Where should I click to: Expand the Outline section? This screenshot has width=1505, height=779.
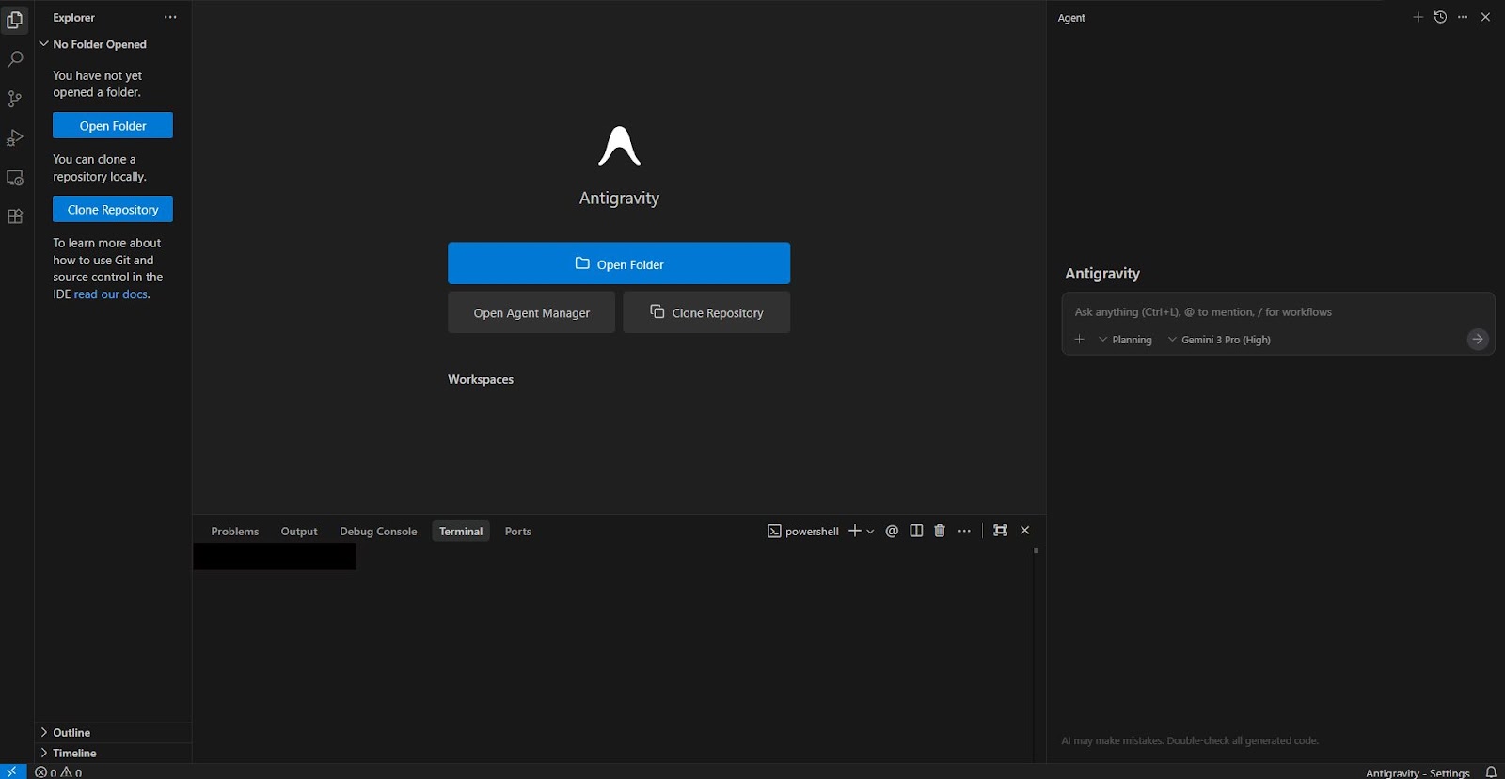[x=71, y=732]
